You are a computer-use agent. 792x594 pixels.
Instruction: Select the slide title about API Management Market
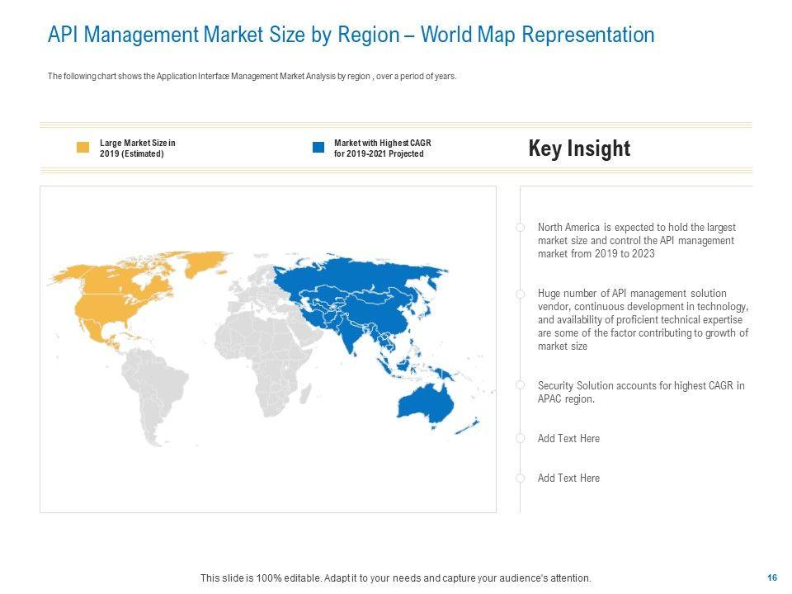tap(351, 35)
